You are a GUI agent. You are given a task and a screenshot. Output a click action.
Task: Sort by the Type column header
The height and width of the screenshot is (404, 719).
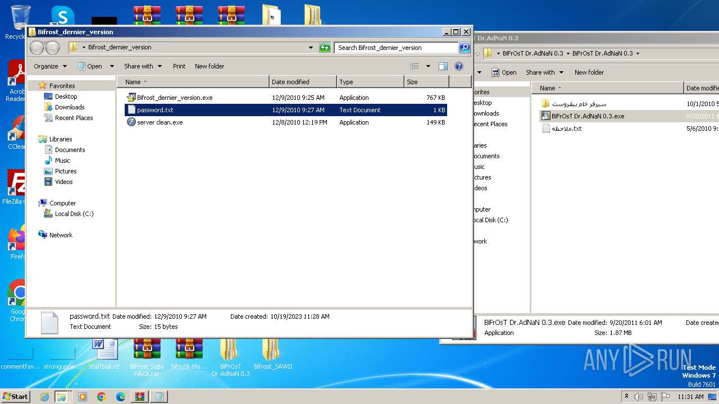click(x=370, y=82)
